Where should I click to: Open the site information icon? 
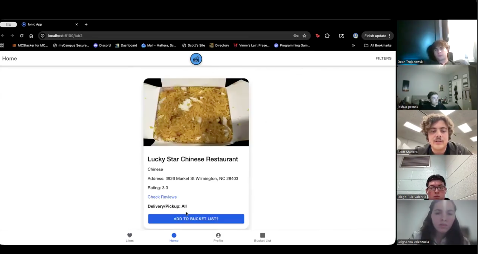[x=43, y=36]
